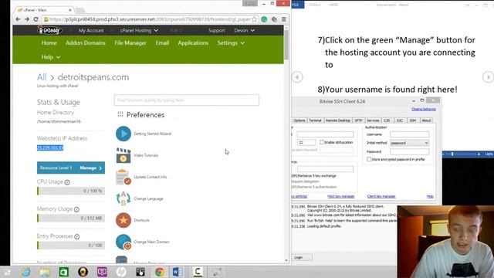Check Store encrypted password in profile
Image resolution: width=494 pixels, height=278 pixels.
(369, 160)
